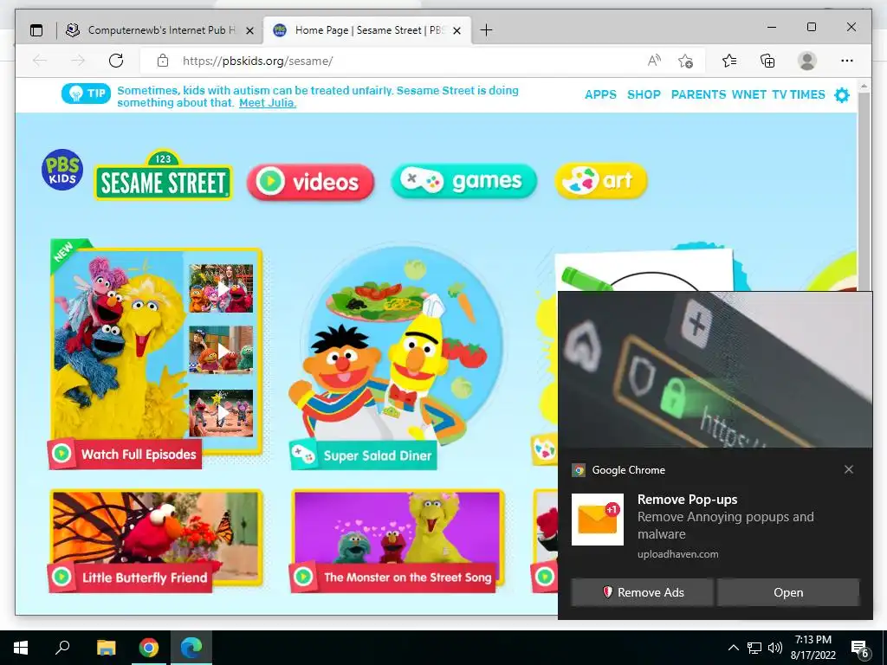Image resolution: width=887 pixels, height=665 pixels.
Task: Show hidden tray icons chevron
Action: (733, 648)
